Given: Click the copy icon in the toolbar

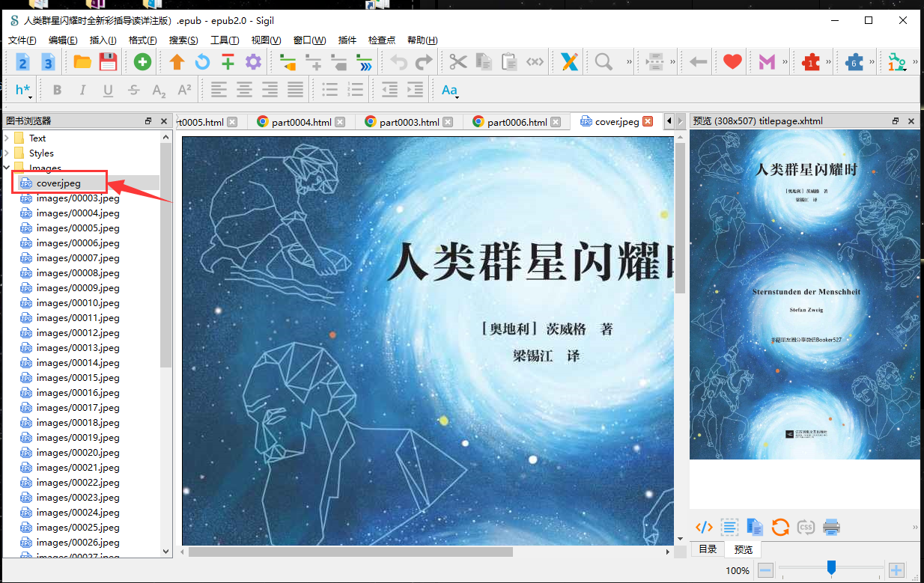Looking at the screenshot, I should tap(484, 62).
